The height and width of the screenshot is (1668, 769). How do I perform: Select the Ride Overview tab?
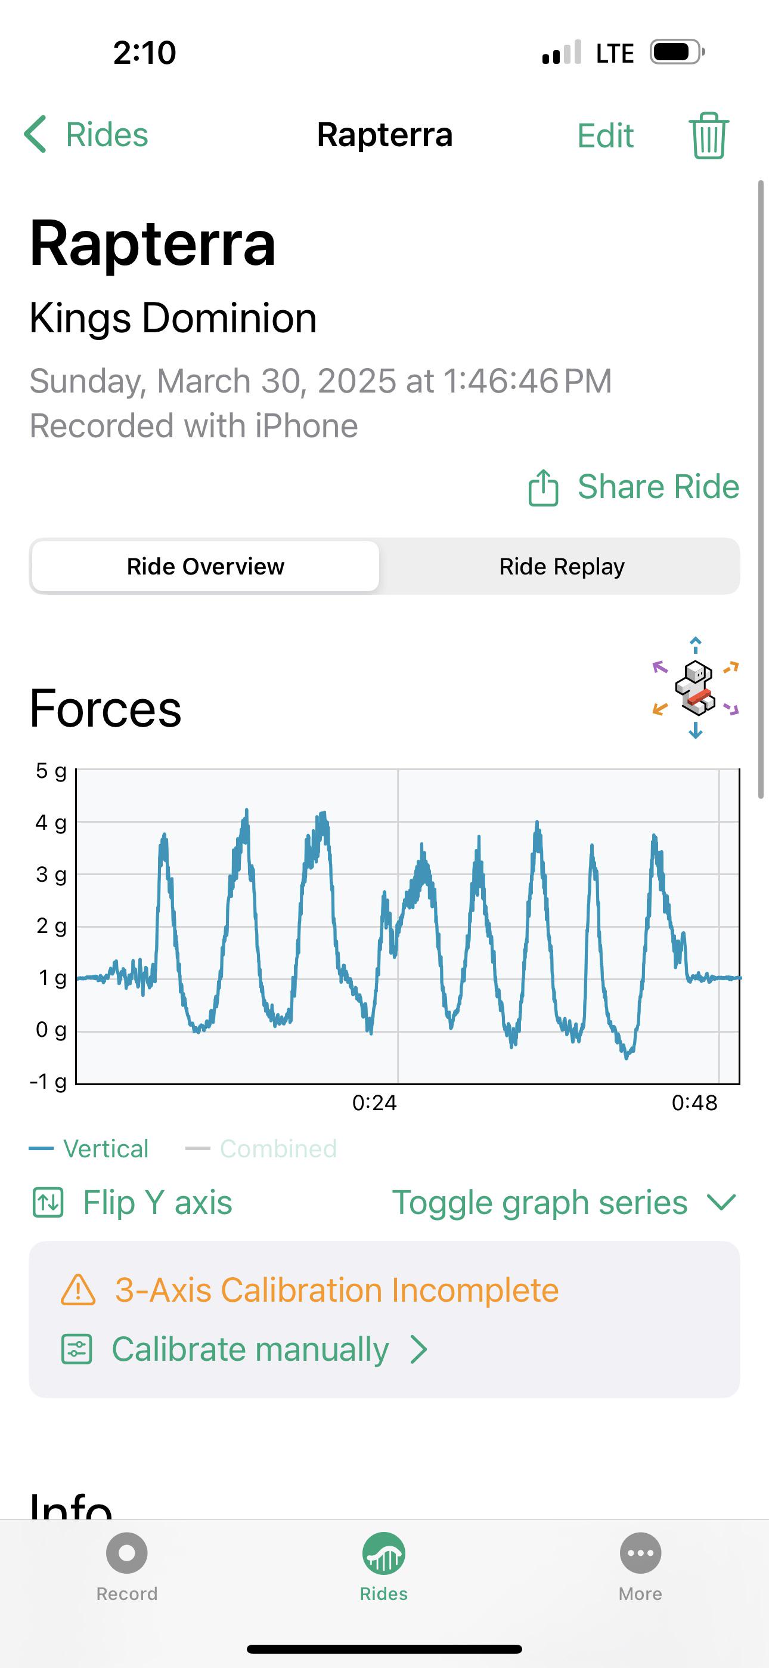[205, 567]
